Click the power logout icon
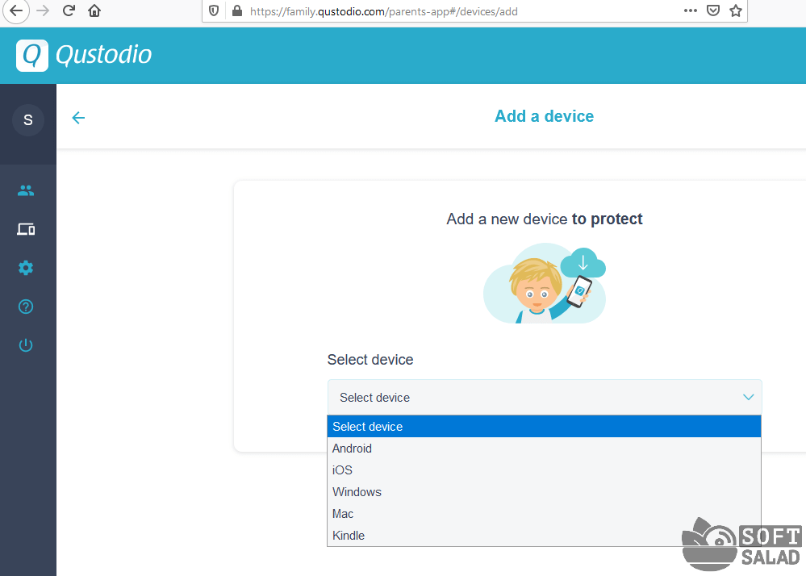The width and height of the screenshot is (806, 576). [x=26, y=345]
